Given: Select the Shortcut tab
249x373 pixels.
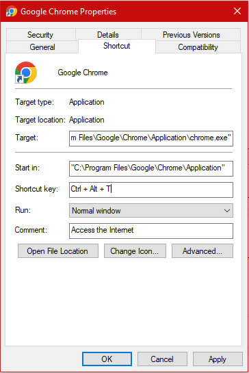Looking at the screenshot, I should pos(117,46).
